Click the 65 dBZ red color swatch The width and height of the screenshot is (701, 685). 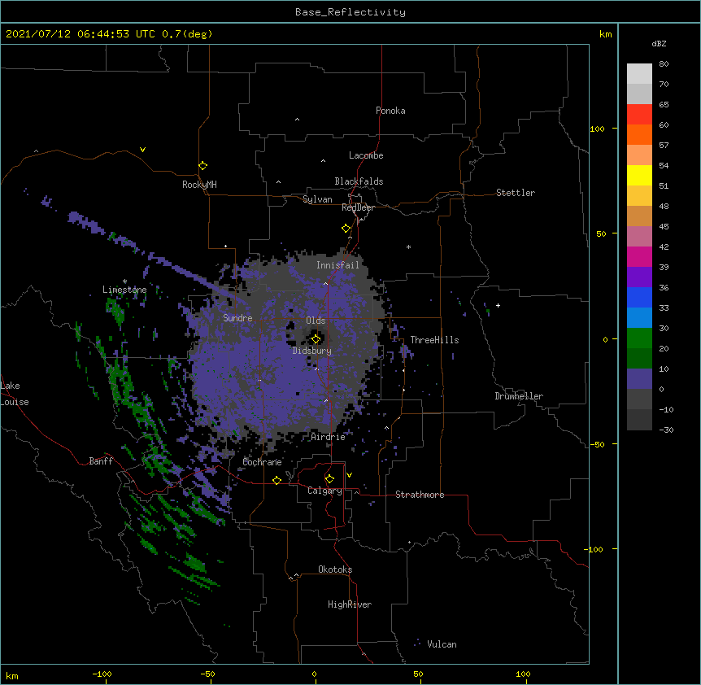(x=639, y=114)
